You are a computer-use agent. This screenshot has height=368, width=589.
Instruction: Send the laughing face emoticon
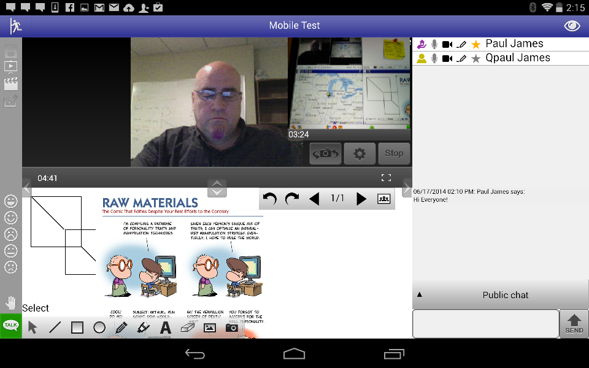pyautogui.click(x=11, y=201)
